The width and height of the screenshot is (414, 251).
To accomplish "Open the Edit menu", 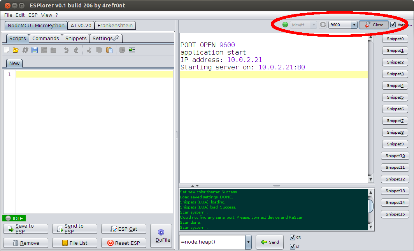I will 20,15.
